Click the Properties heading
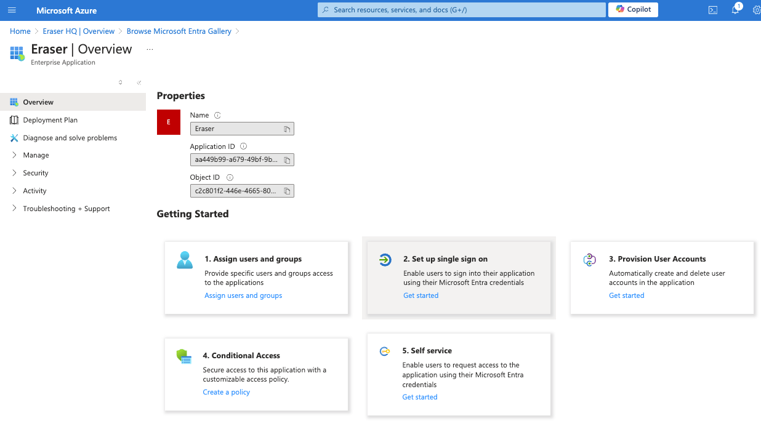This screenshot has height=421, width=761. [181, 96]
